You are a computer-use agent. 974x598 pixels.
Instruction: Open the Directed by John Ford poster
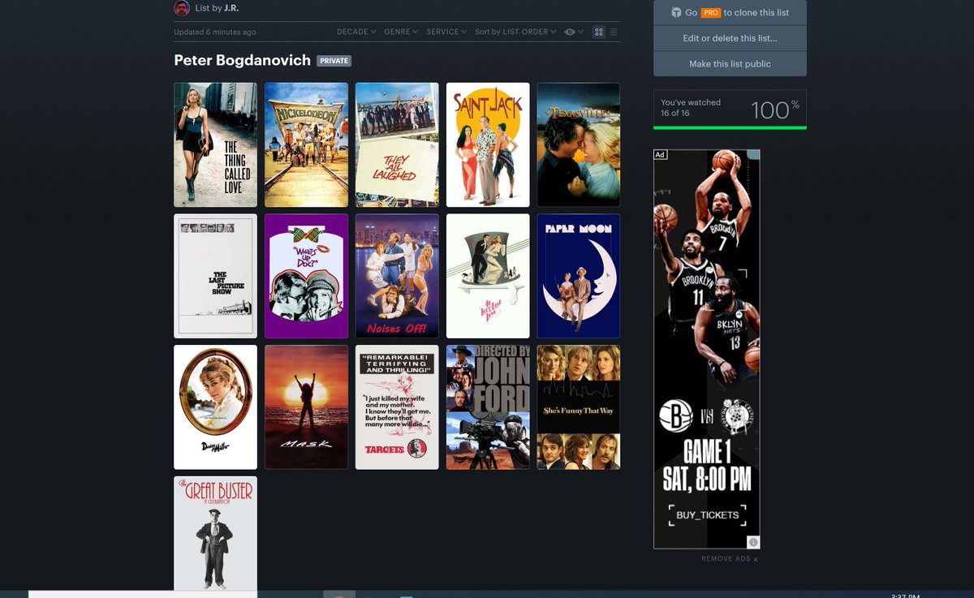click(488, 407)
